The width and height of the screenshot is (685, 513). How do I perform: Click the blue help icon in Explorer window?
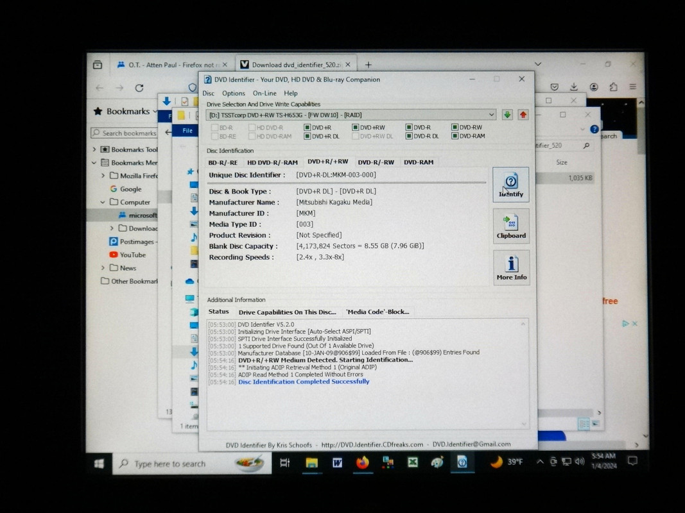(594, 129)
